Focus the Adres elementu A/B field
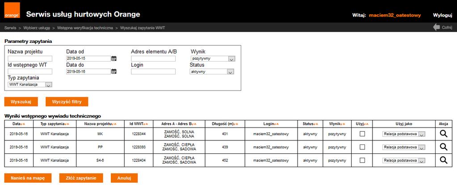 point(153,58)
